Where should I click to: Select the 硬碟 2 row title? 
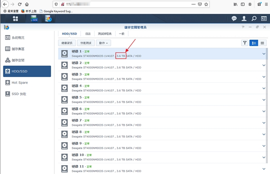76,63
